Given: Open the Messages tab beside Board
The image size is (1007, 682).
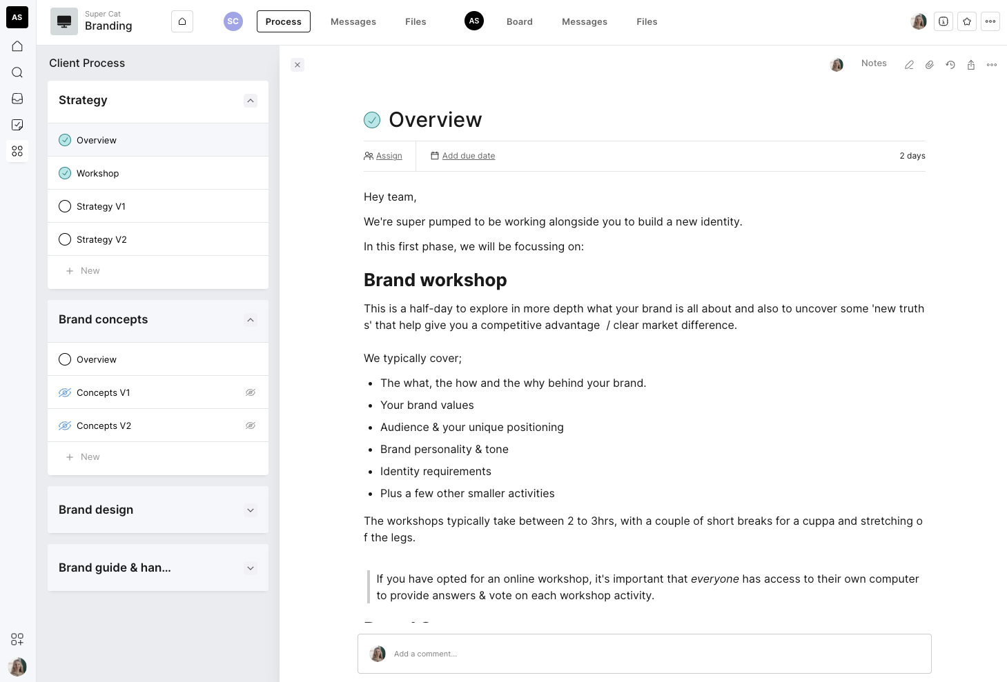Looking at the screenshot, I should tap(585, 21).
